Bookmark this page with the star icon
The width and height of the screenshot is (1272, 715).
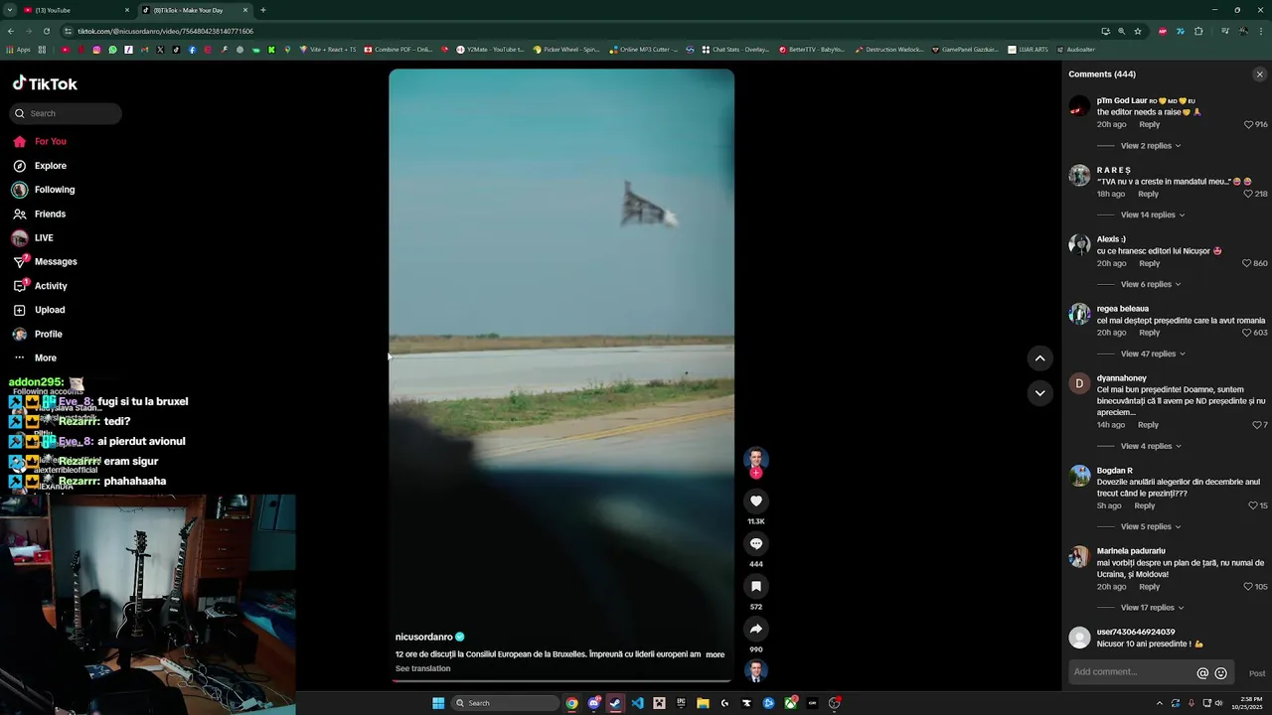point(1138,31)
